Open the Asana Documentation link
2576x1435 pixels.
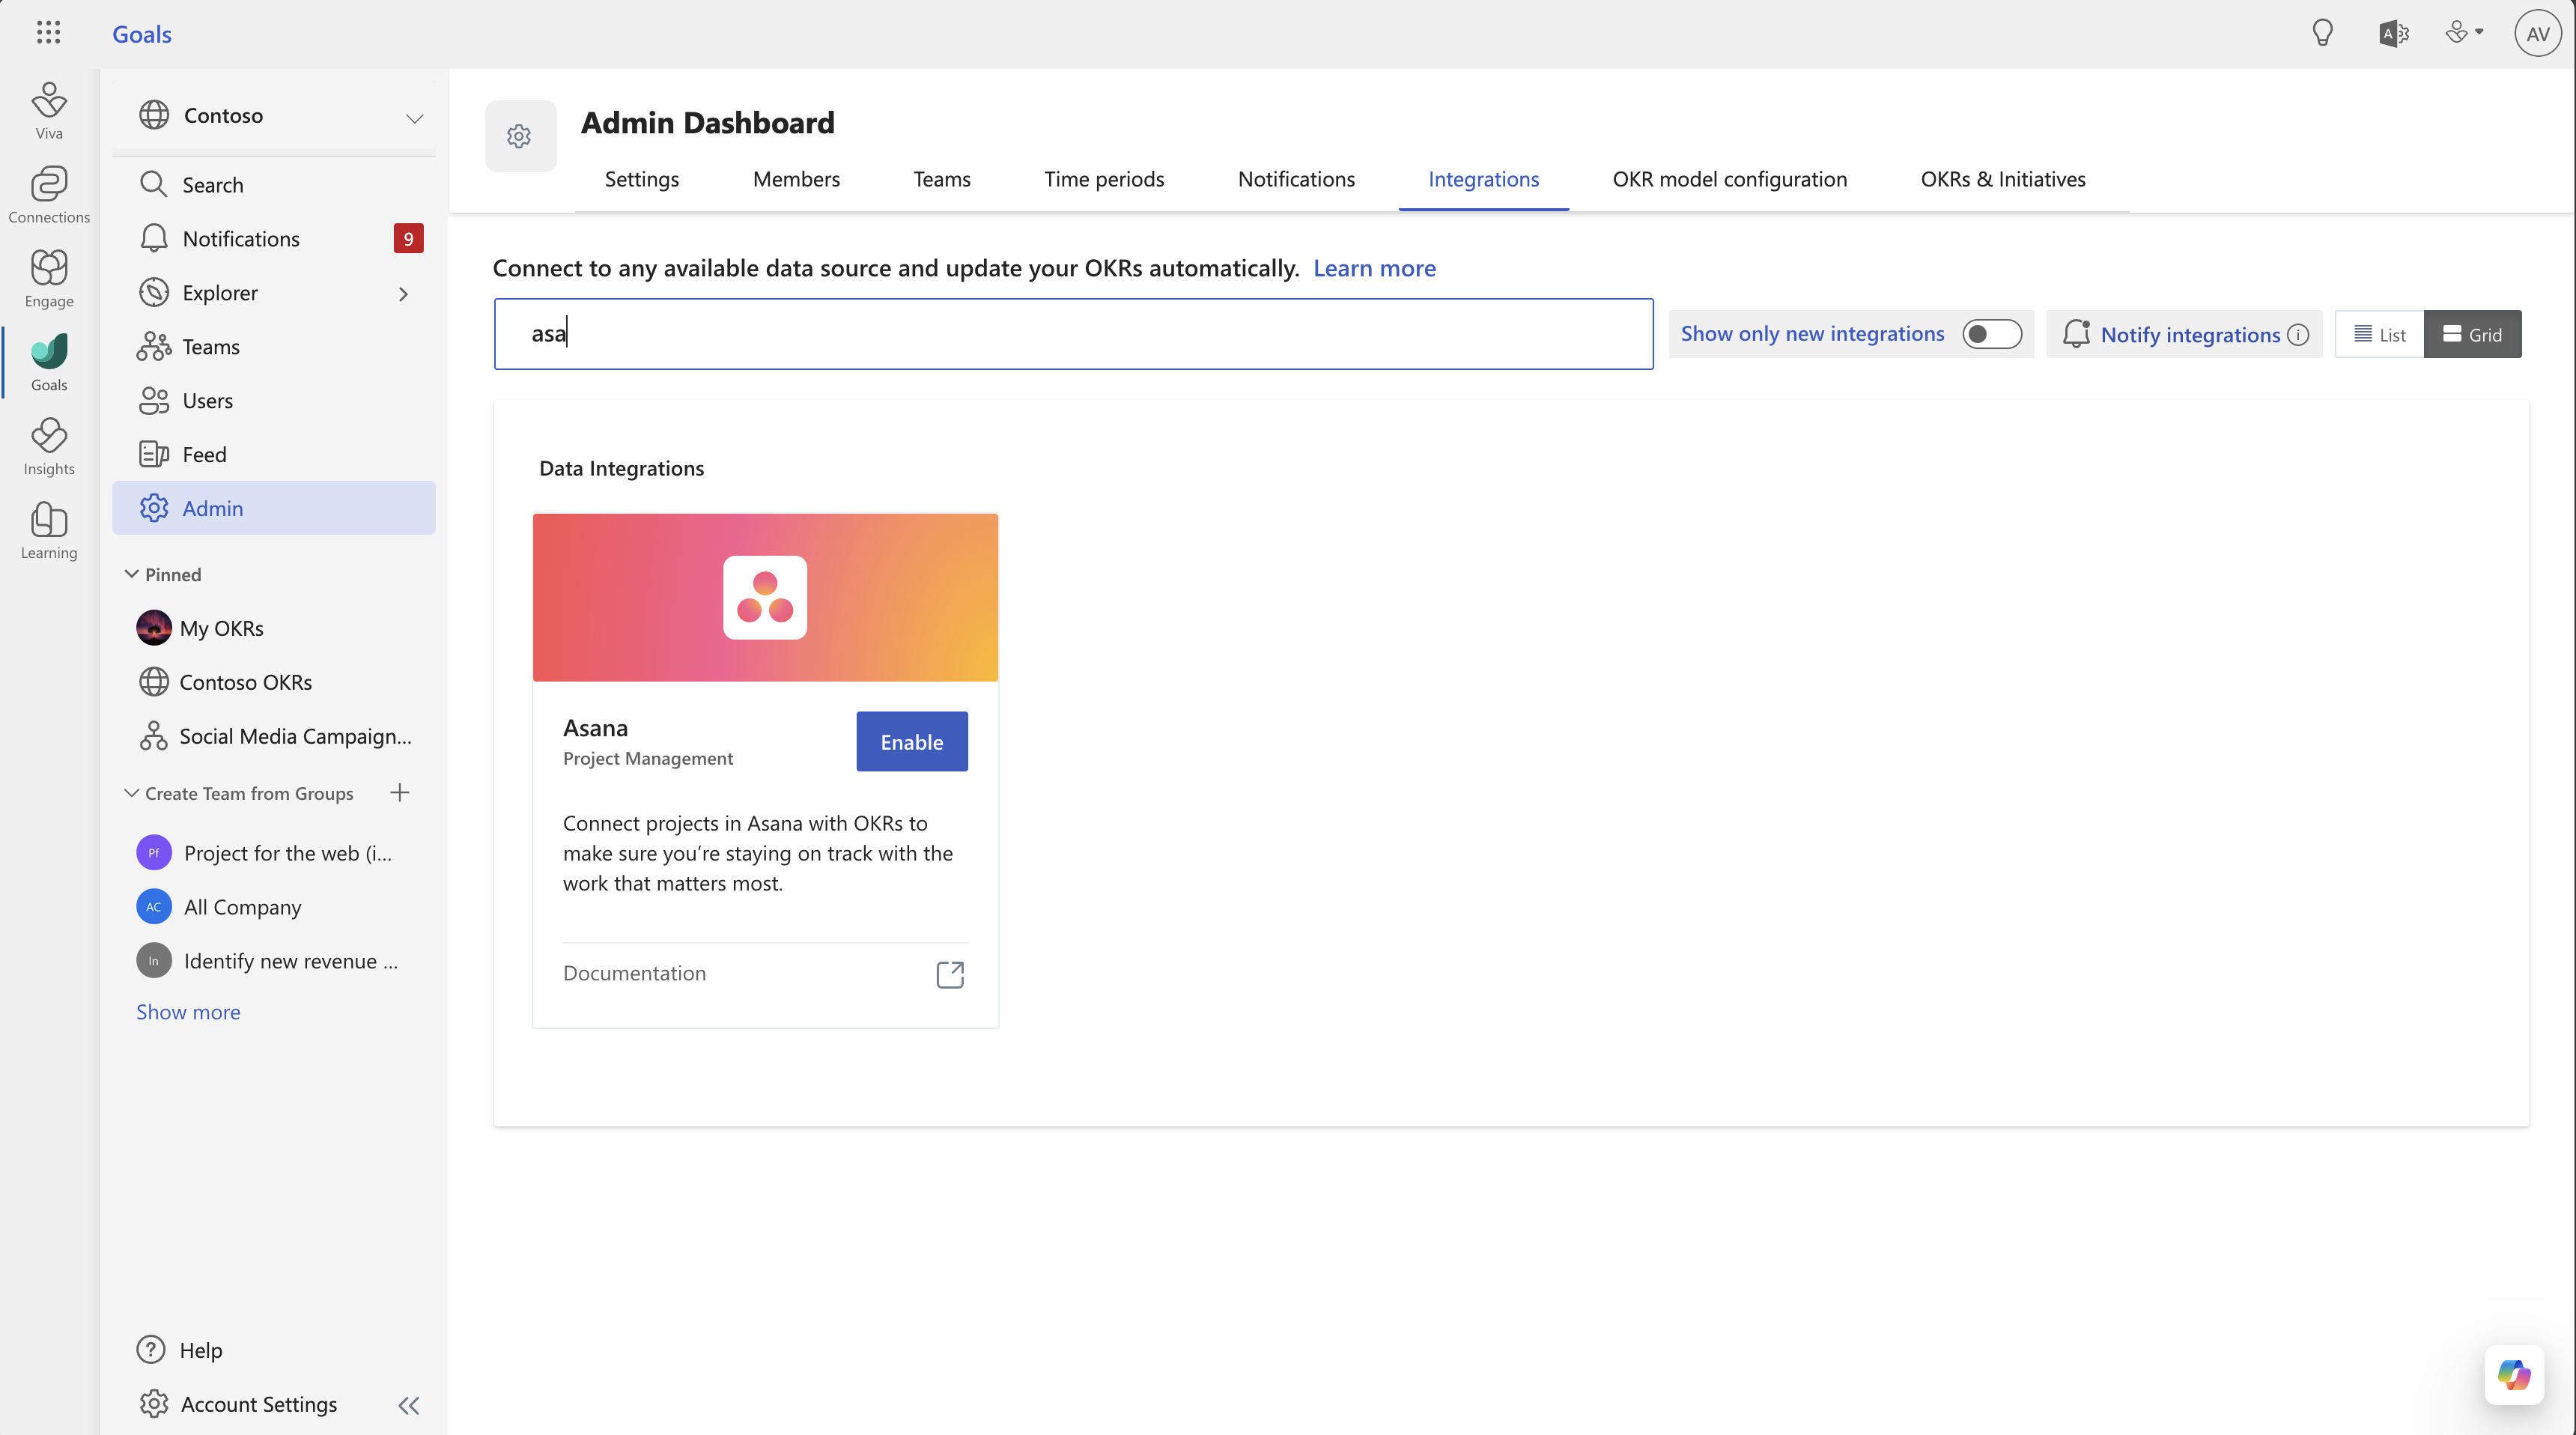tap(949, 974)
